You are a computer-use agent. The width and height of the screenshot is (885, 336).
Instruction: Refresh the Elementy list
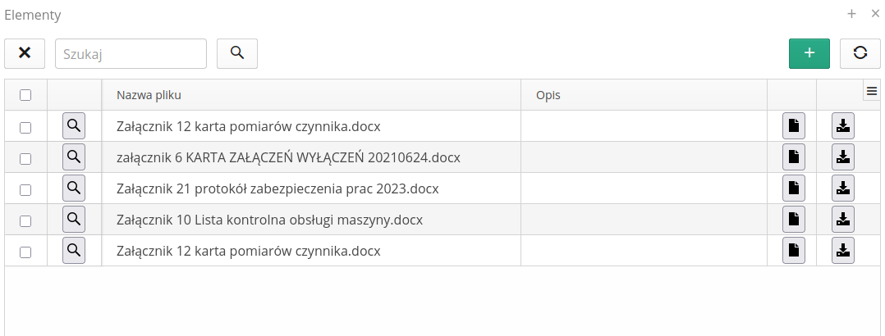tap(860, 53)
